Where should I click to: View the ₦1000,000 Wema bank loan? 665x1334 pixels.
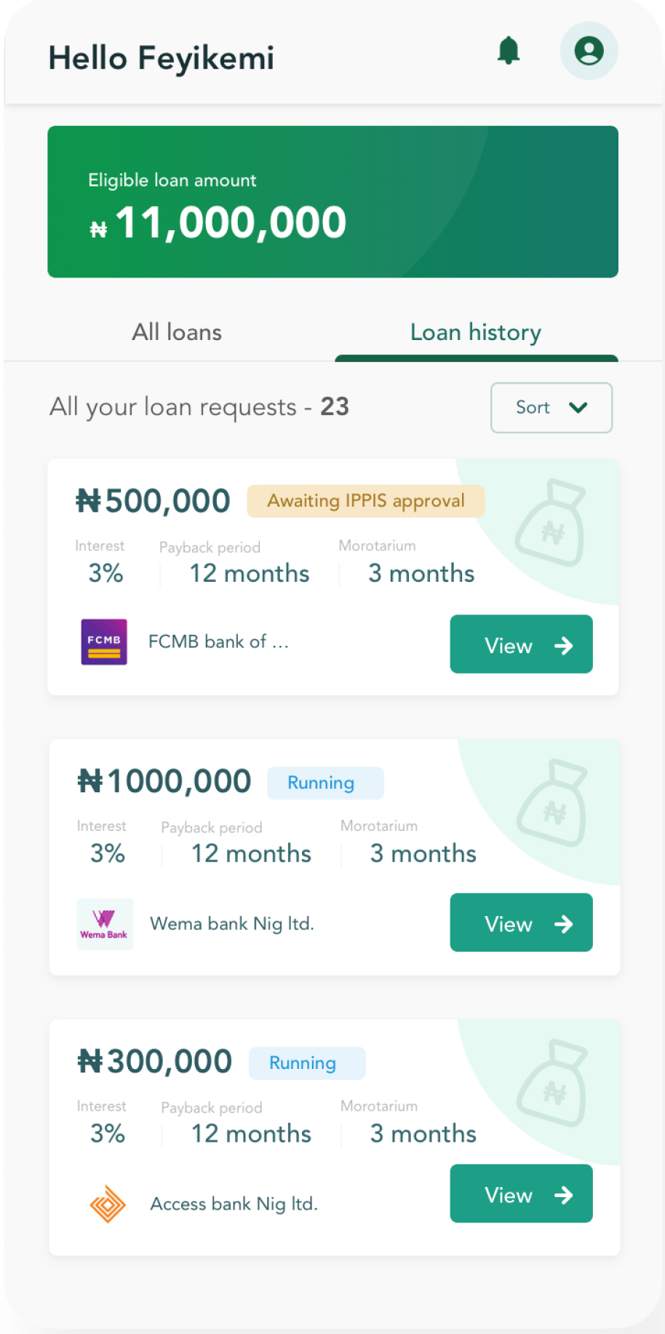click(x=521, y=923)
